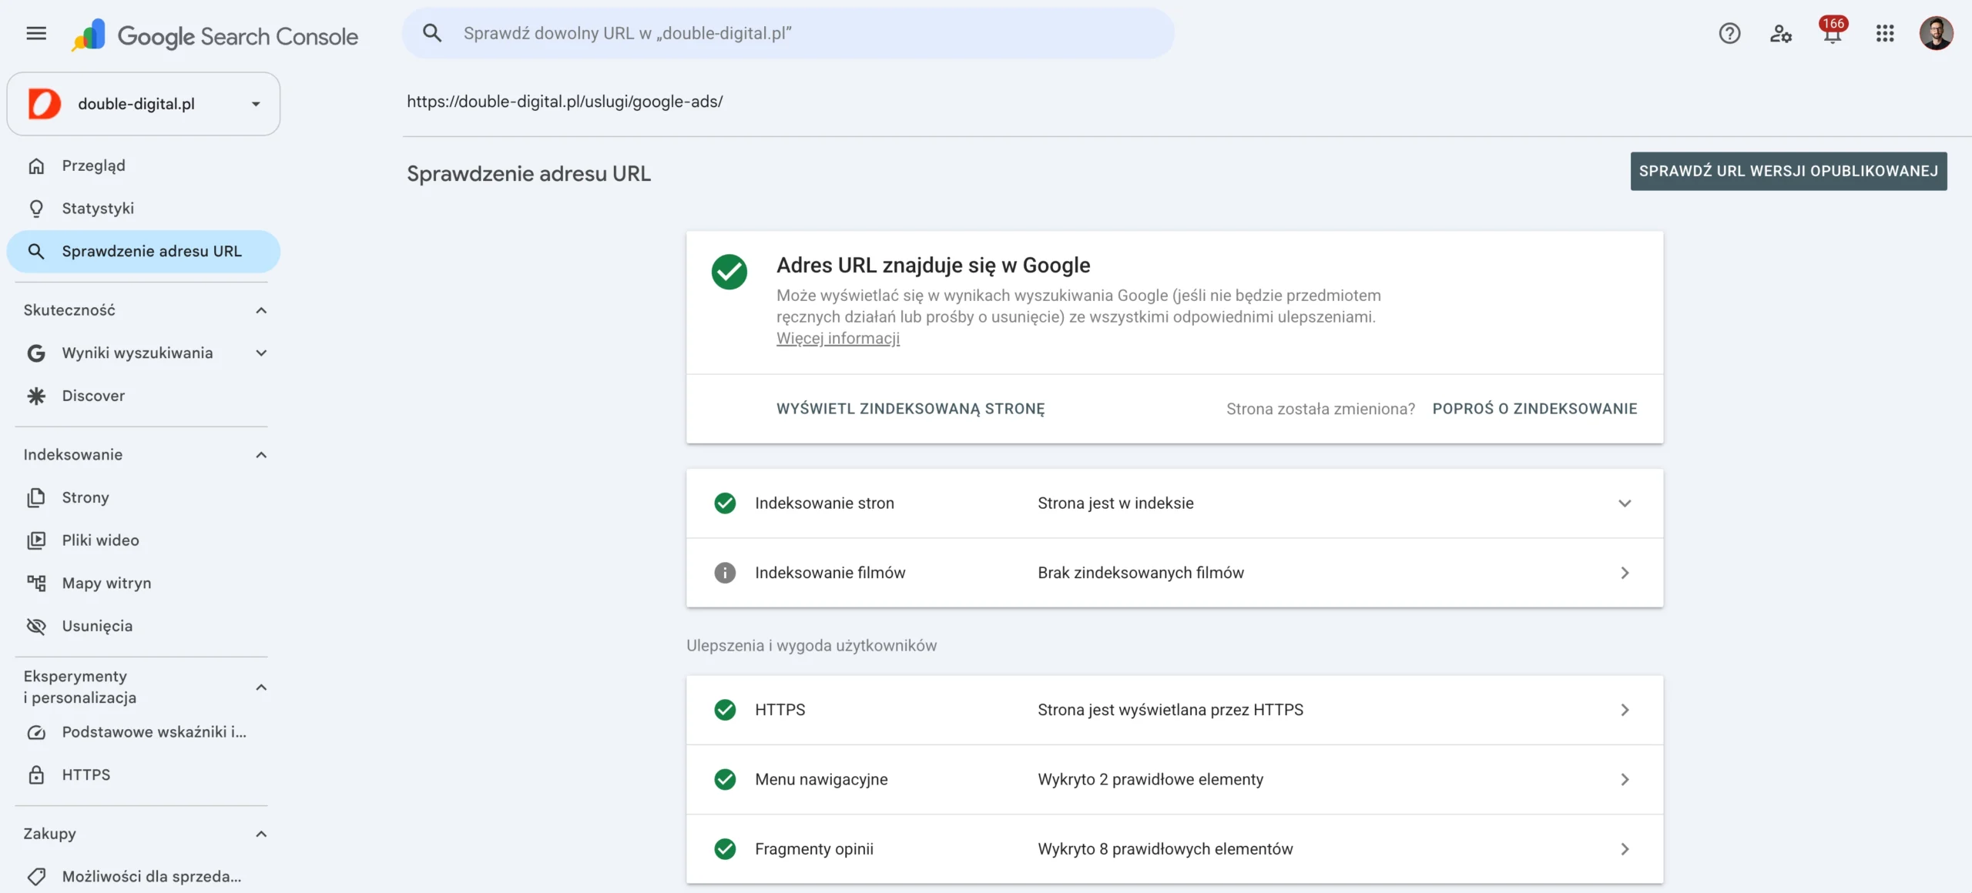This screenshot has width=1972, height=893.
Task: Click SPRAWDŹ URL WERSJI OPUBLIKOWANEJ button
Action: [1789, 171]
